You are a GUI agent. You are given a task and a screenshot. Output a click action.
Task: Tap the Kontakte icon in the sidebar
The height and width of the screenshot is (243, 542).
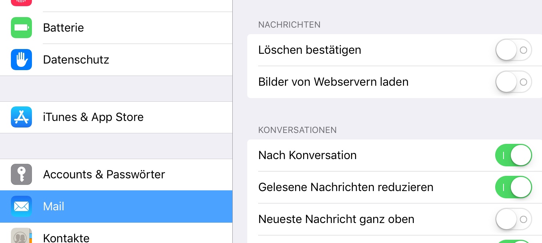[21, 236]
